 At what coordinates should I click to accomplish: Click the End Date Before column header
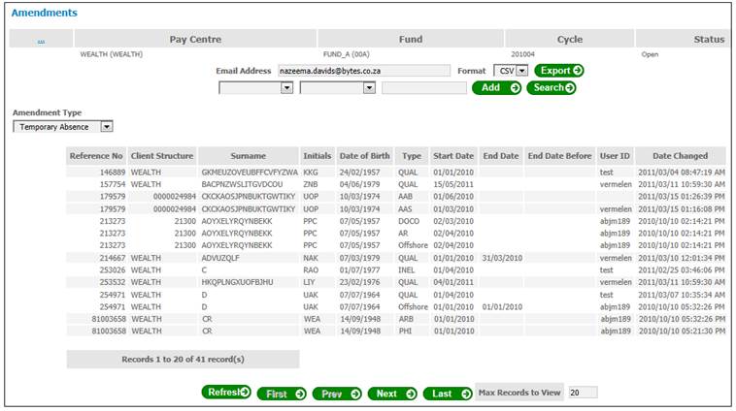point(559,156)
